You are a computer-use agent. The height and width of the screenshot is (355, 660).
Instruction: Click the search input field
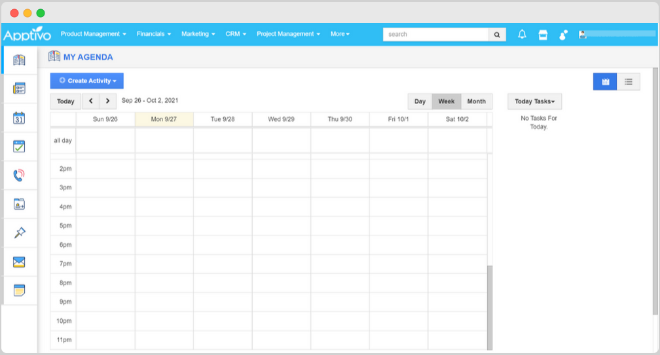point(435,35)
